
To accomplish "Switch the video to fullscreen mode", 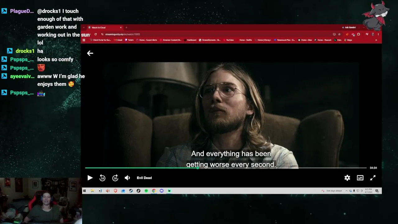I will (373, 178).
